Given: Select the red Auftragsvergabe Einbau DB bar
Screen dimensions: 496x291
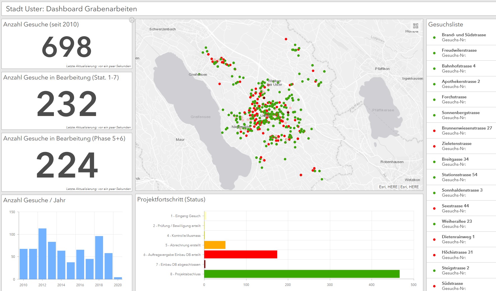Looking at the screenshot, I should (241, 254).
